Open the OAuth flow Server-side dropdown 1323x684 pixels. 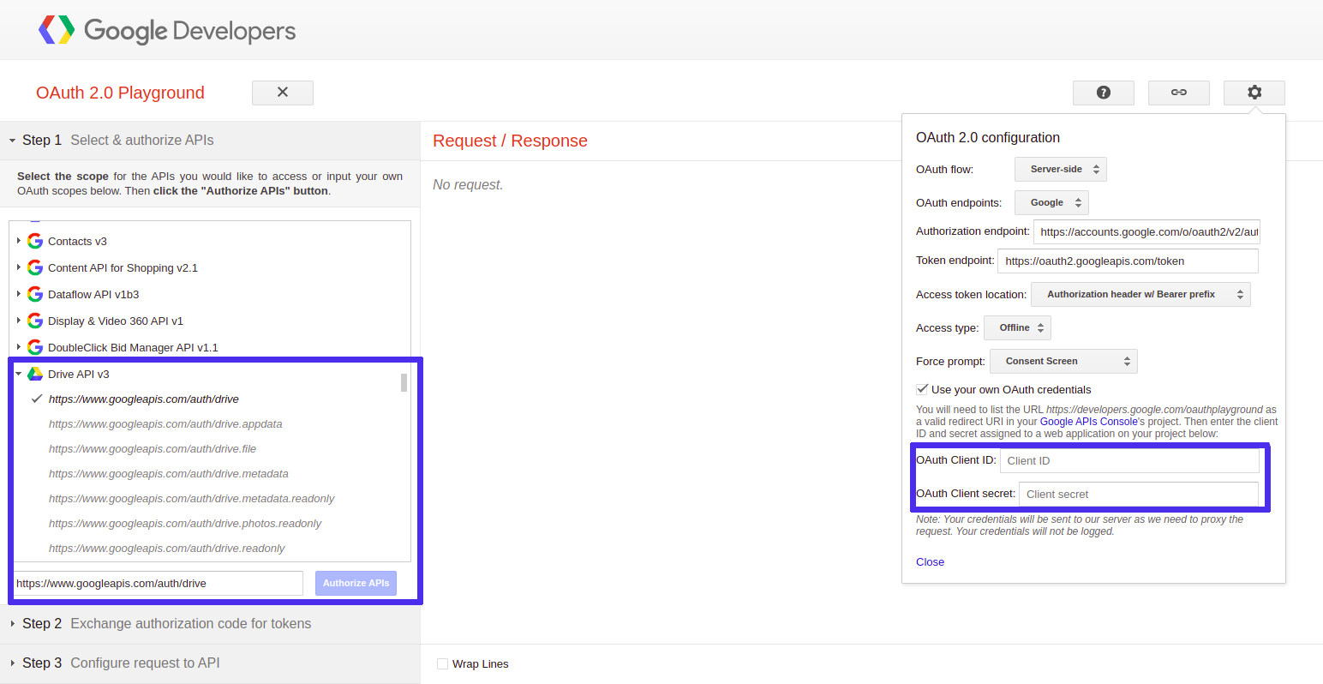pyautogui.click(x=1061, y=169)
